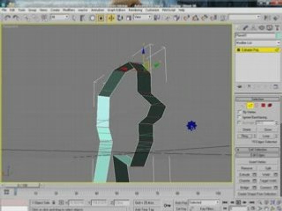Activate the Select and Rotate tool

coord(120,18)
